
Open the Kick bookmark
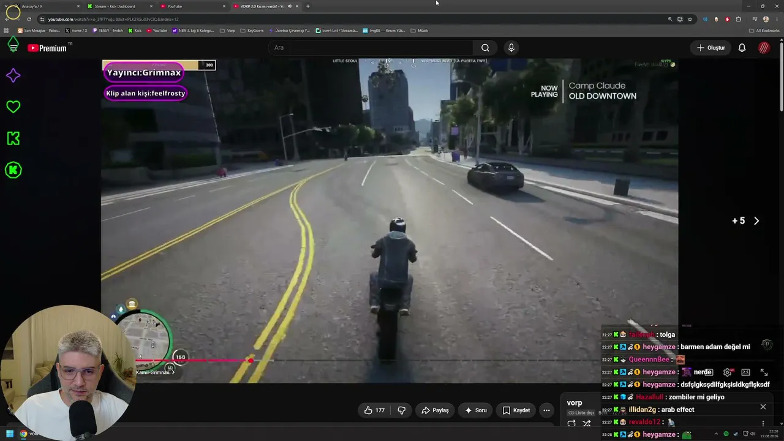pyautogui.click(x=135, y=31)
